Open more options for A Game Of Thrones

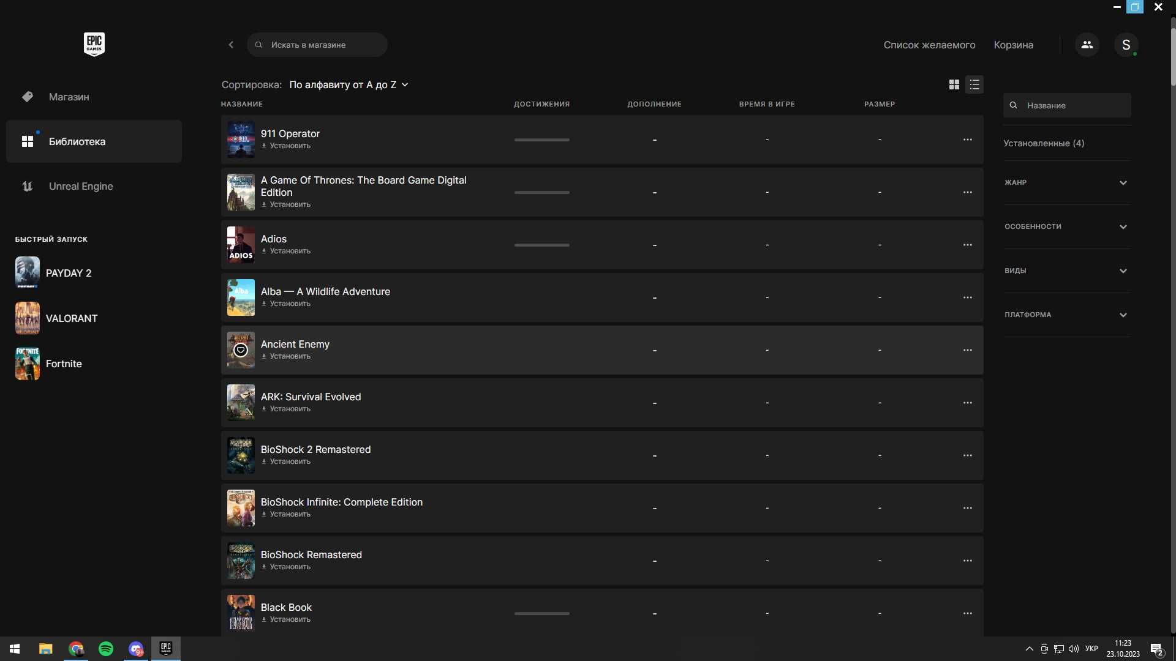[968, 192]
